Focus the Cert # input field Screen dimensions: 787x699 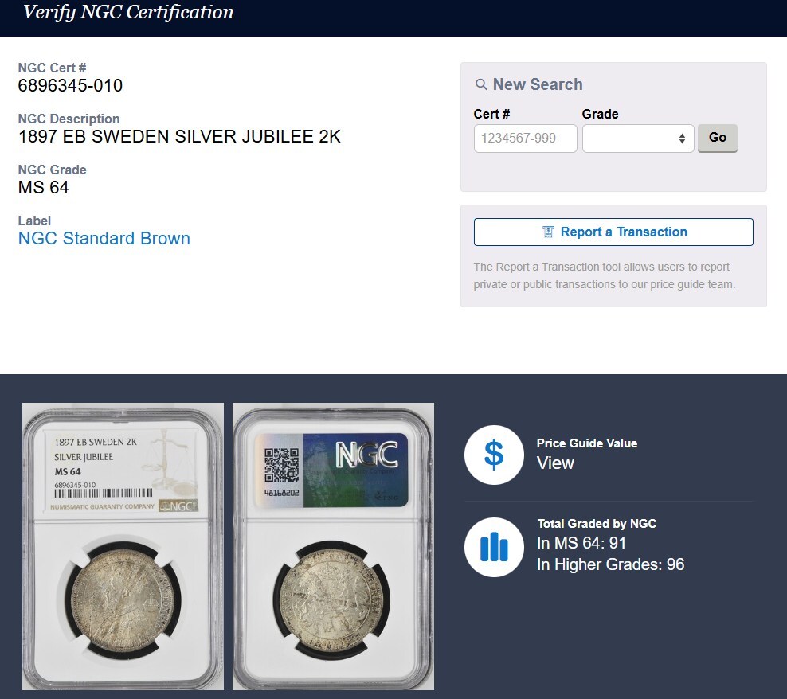[525, 139]
